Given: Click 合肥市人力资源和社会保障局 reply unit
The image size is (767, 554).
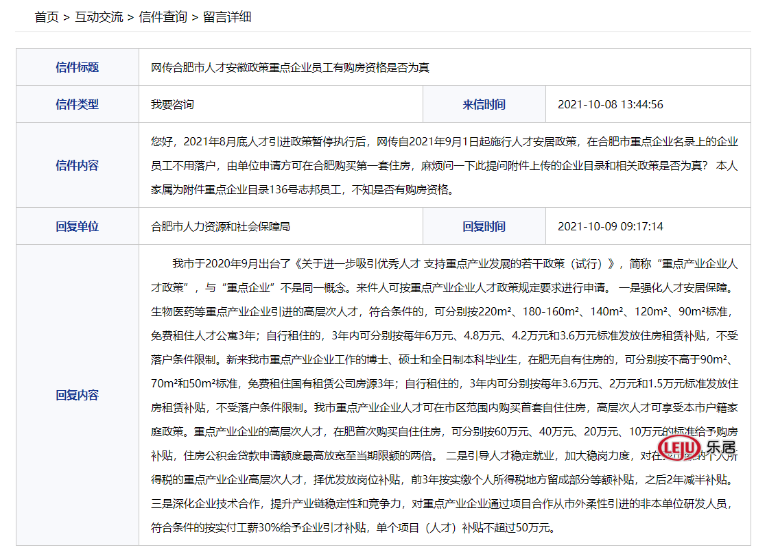Looking at the screenshot, I should tap(221, 227).
